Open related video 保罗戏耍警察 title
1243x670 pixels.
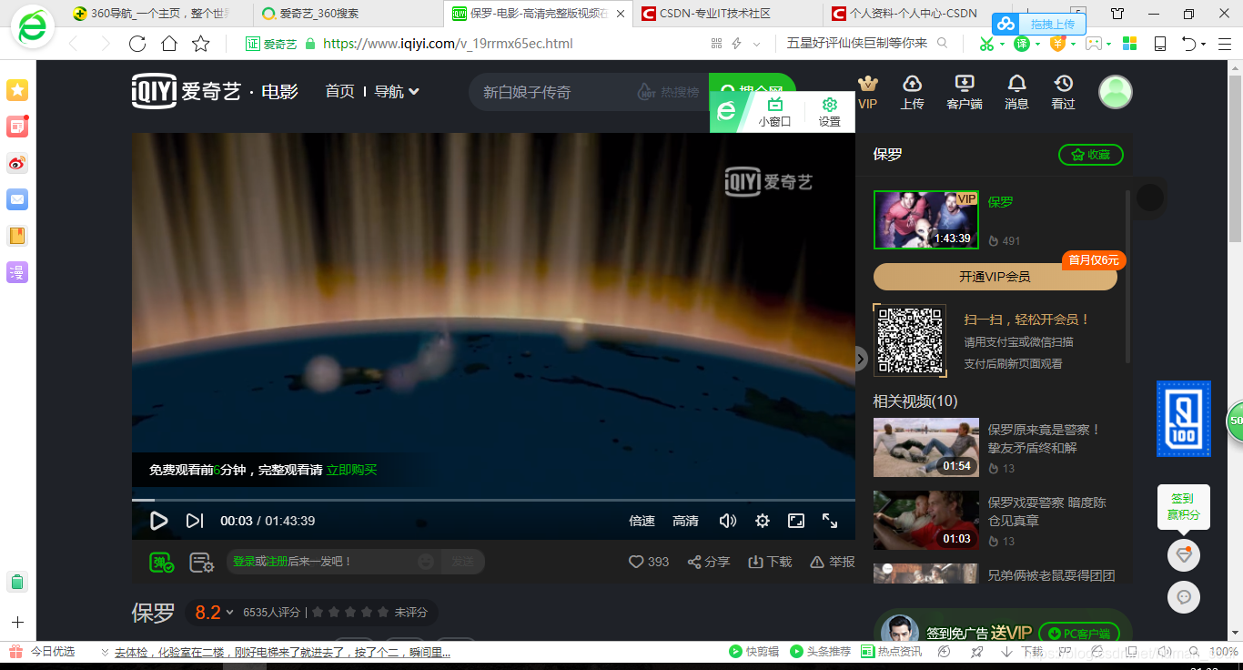(x=1047, y=512)
